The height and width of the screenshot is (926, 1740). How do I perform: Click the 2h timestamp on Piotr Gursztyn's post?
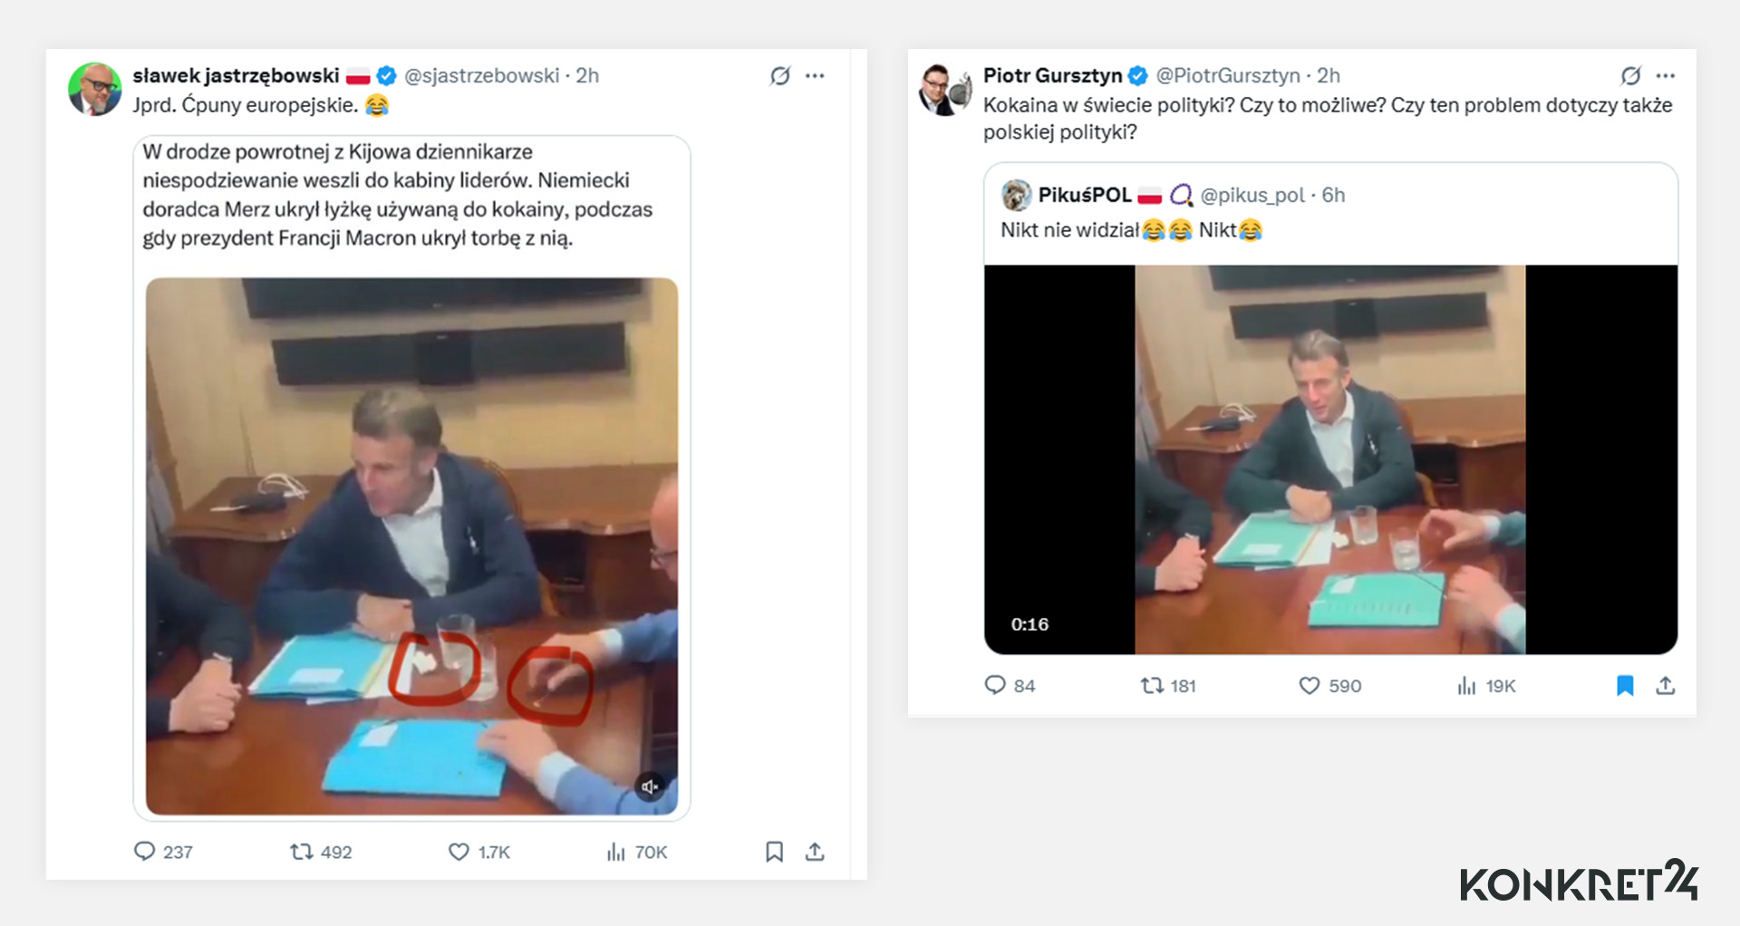click(1329, 76)
